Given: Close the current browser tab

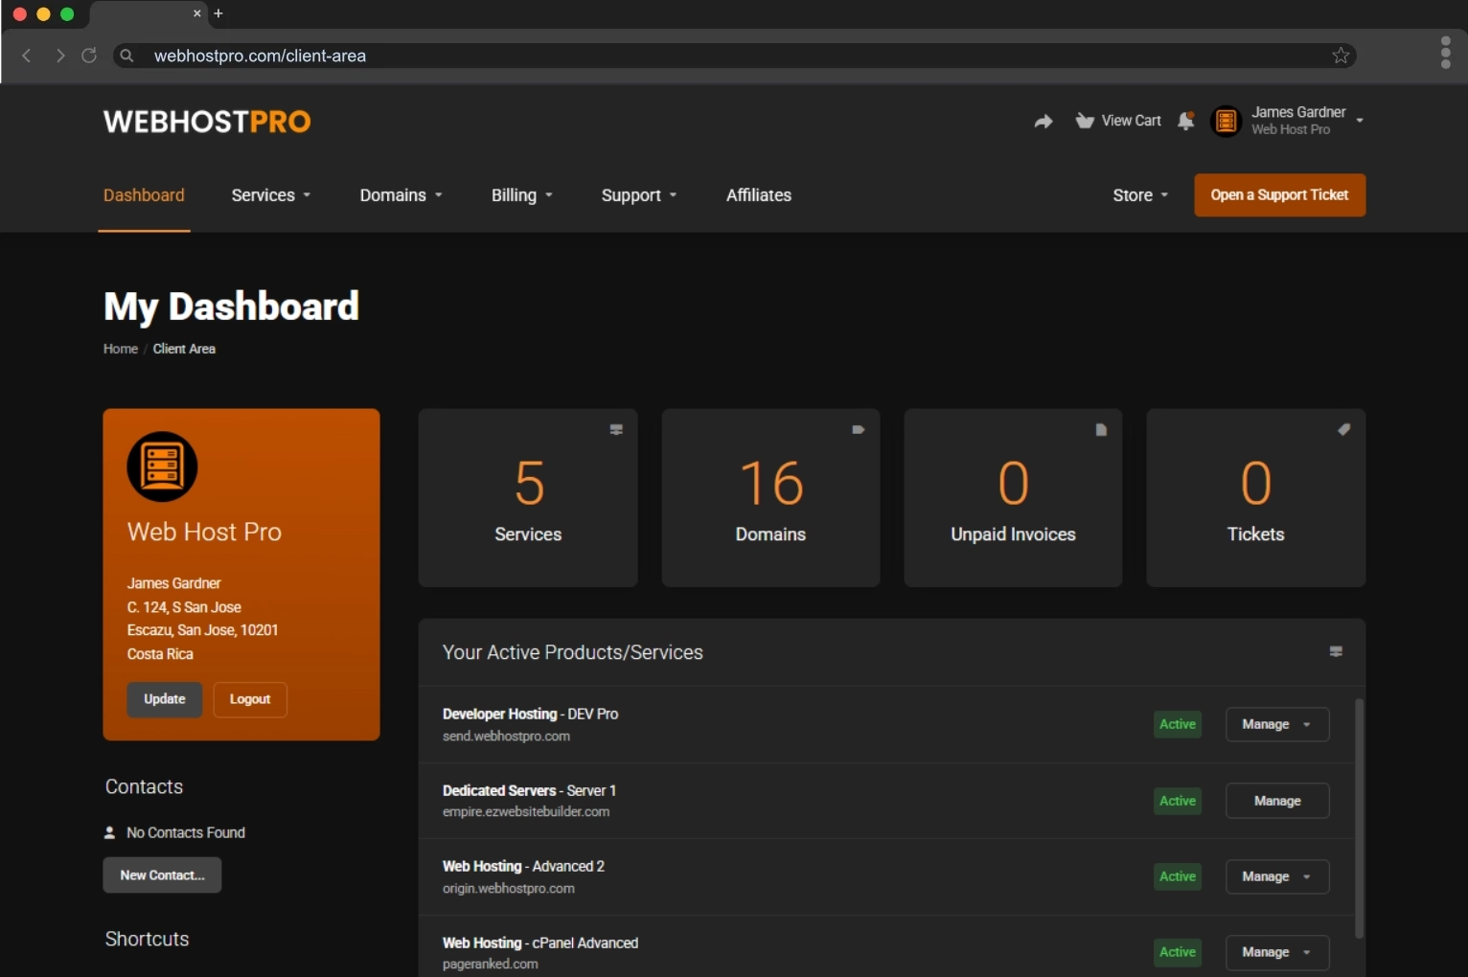Looking at the screenshot, I should pyautogui.click(x=196, y=13).
